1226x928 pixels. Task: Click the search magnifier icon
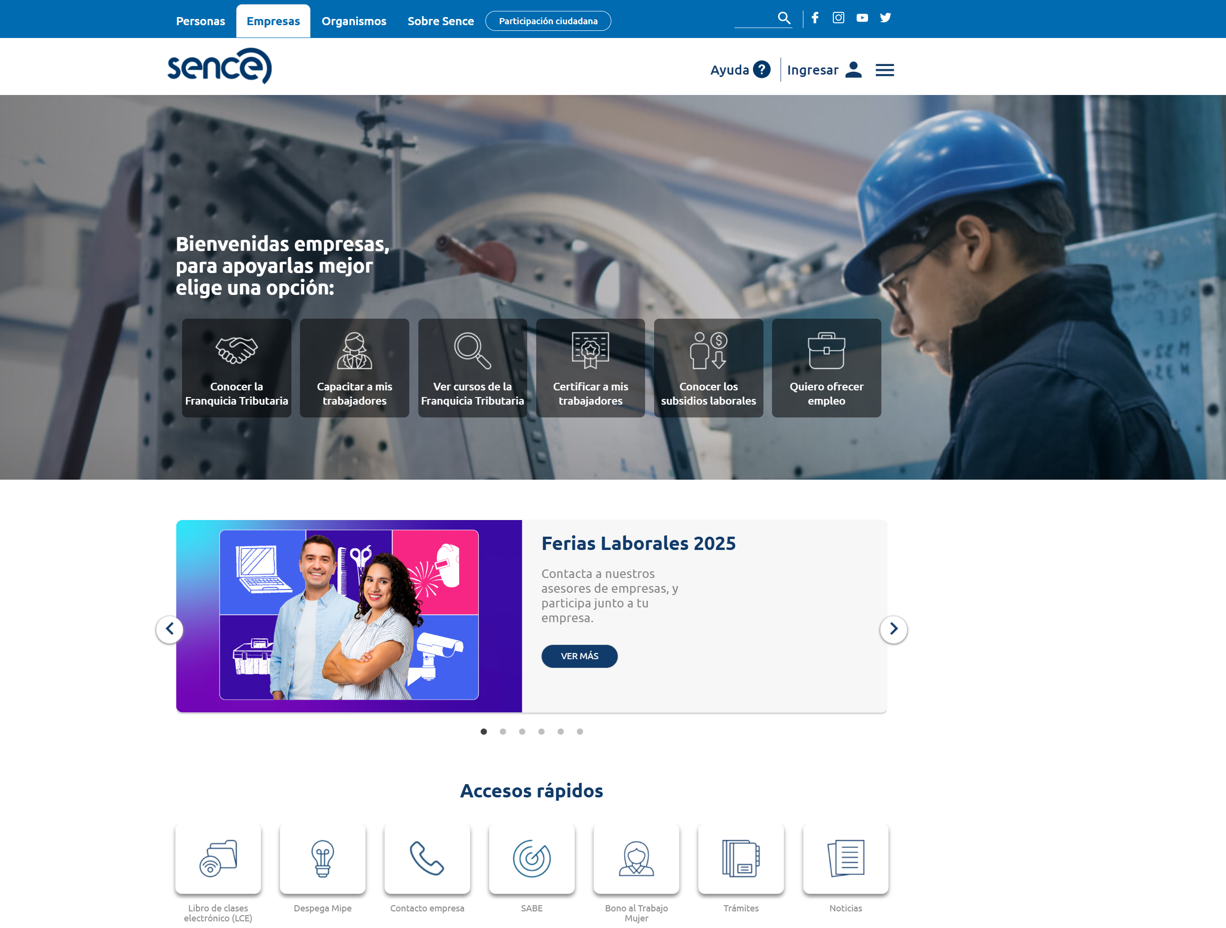pyautogui.click(x=784, y=18)
